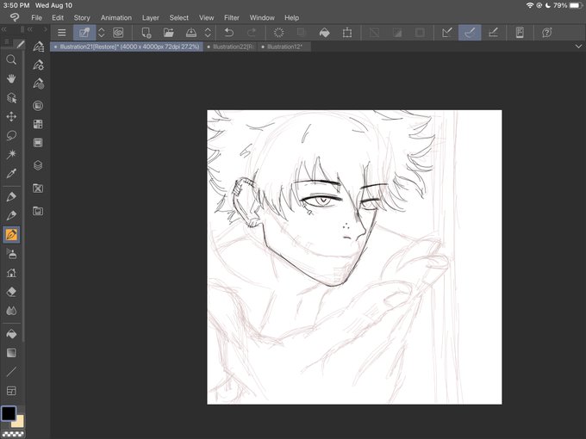Open the Tool Property palette
This screenshot has width=586, height=439.
38,65
